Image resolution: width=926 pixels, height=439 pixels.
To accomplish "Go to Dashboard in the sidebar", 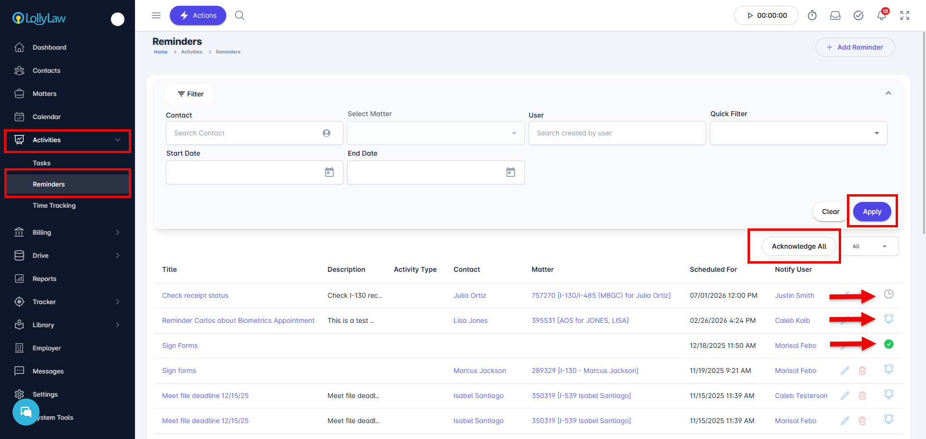I will (49, 47).
